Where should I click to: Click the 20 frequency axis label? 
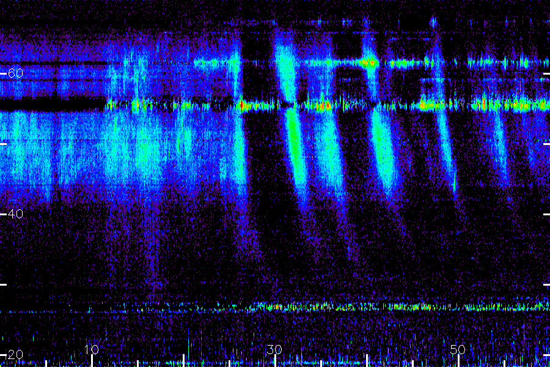[15, 354]
